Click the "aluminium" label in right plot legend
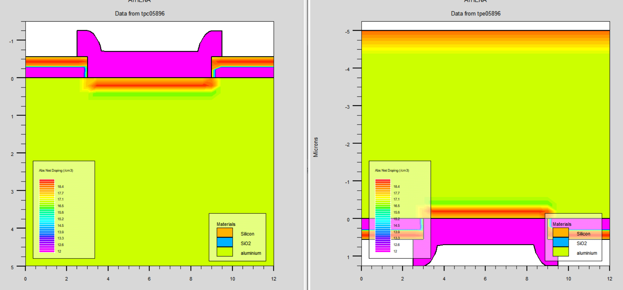Screen dimensions: 623x290 (587, 253)
